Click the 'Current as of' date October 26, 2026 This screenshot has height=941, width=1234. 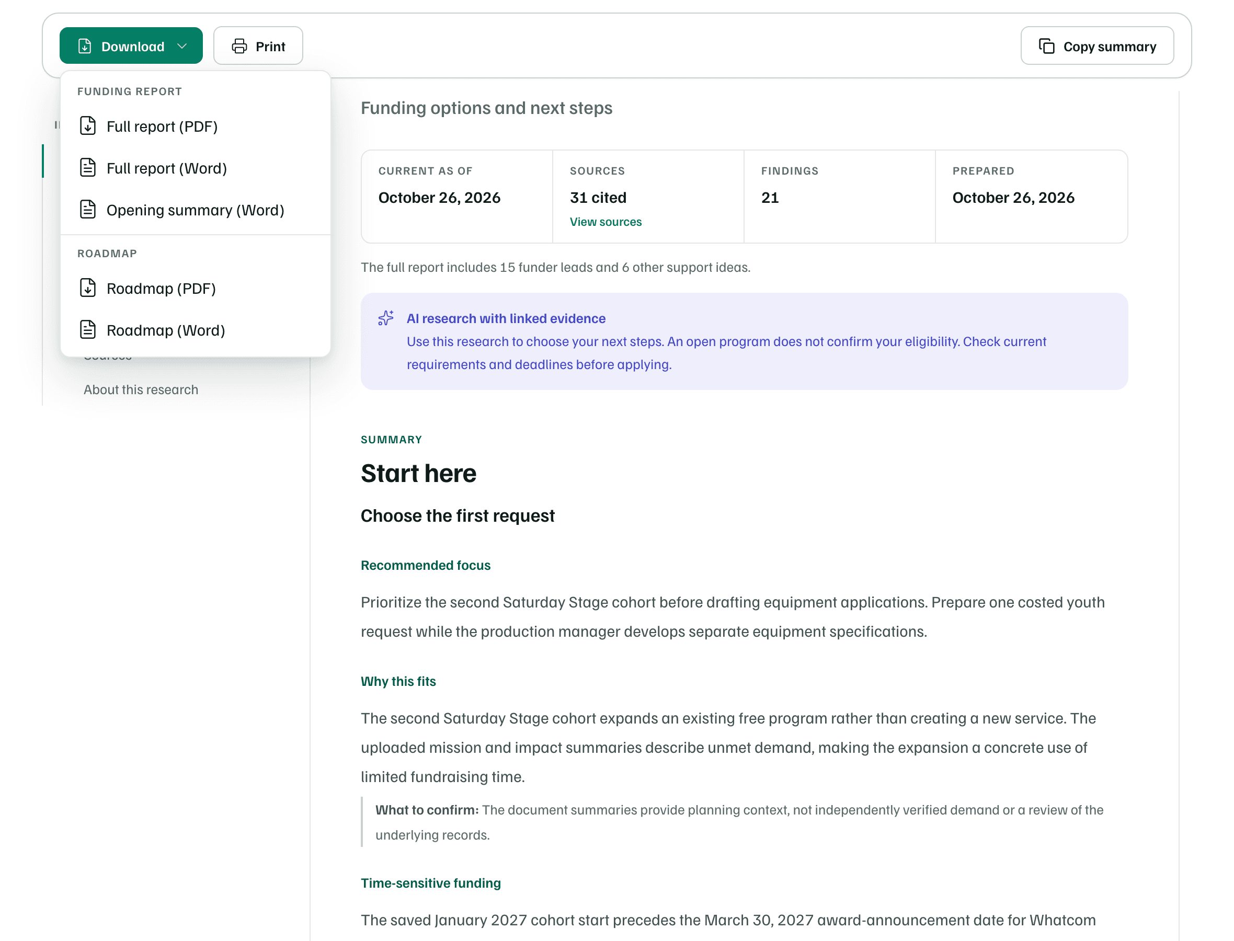439,198
